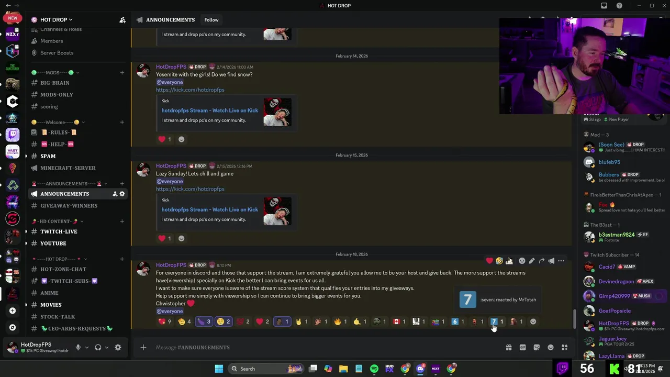Add reaction to Lazy Sunday post
The width and height of the screenshot is (670, 377).
181,238
